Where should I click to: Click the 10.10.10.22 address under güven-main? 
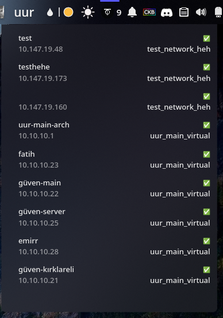coord(39,194)
